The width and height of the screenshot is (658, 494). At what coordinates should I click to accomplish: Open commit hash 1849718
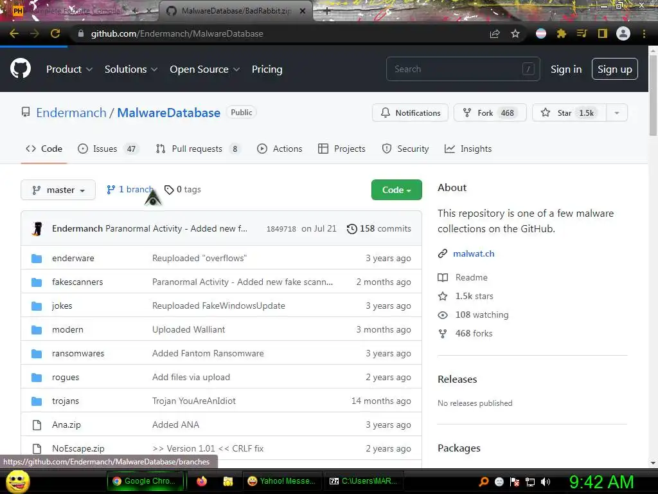click(281, 228)
